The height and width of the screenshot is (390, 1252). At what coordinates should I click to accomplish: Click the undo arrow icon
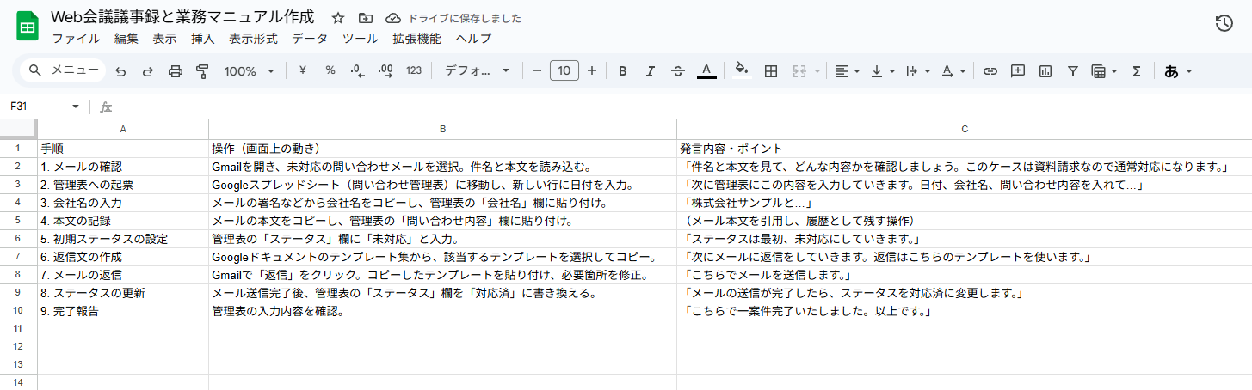[x=120, y=71]
